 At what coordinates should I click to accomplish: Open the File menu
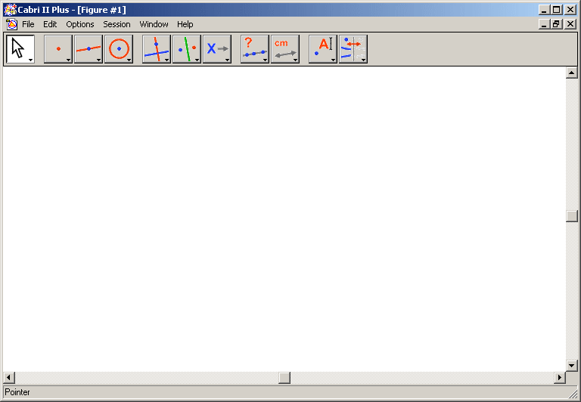pos(28,24)
